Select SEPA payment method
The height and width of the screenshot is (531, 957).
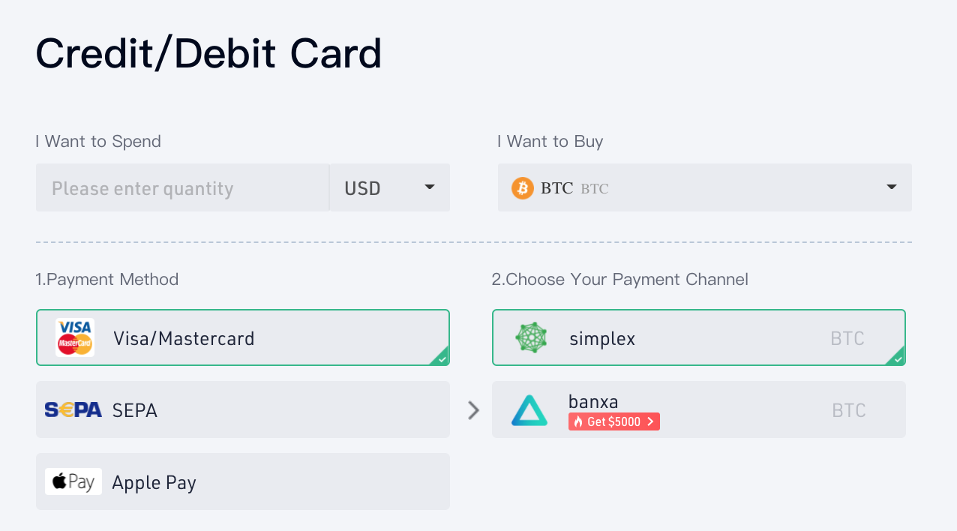coord(242,409)
